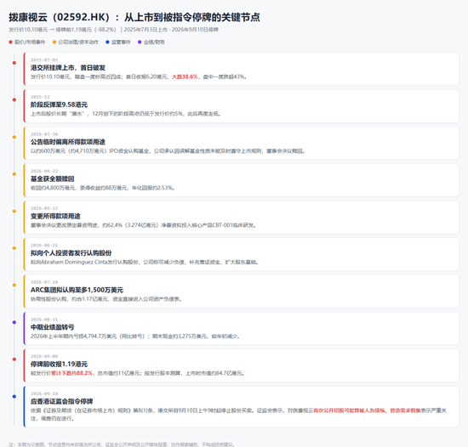The image size is (468, 447).
Task: Click the red 股价/市场事件 legend dot
Action: (10, 42)
